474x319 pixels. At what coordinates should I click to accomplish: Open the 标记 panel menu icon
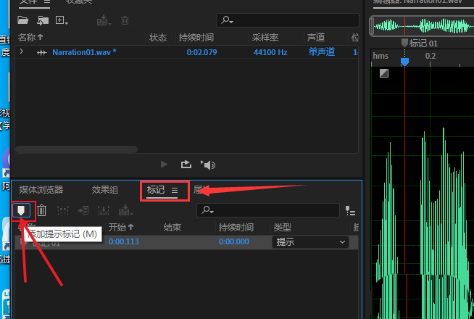point(175,190)
